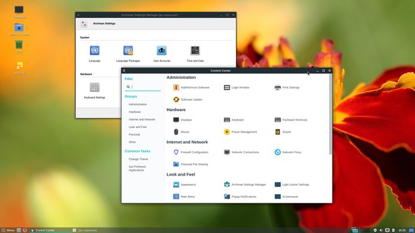415x233 pixels.
Task: Jump to Internet and Network group
Action: pos(142,119)
